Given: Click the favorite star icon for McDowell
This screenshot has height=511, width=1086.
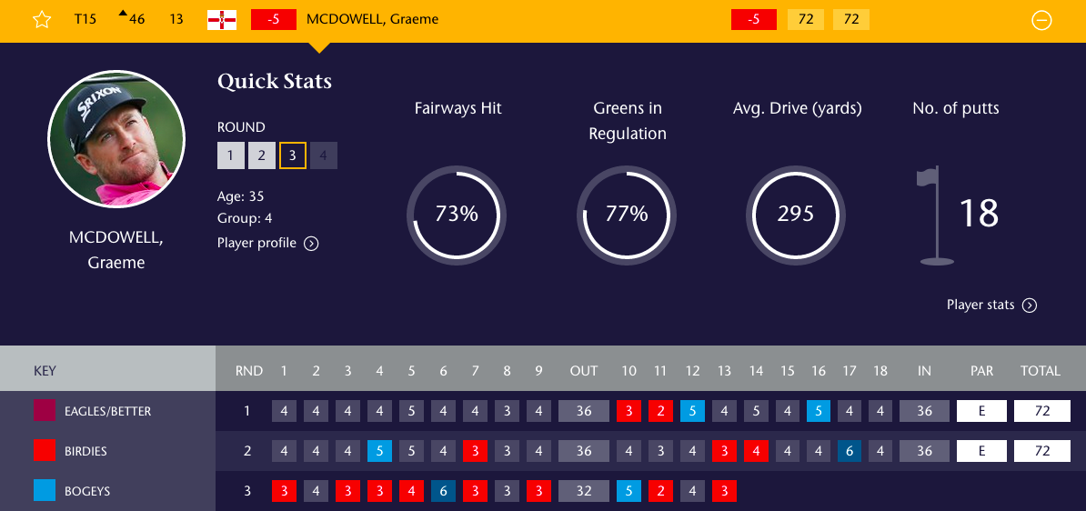Looking at the screenshot, I should coord(42,19).
